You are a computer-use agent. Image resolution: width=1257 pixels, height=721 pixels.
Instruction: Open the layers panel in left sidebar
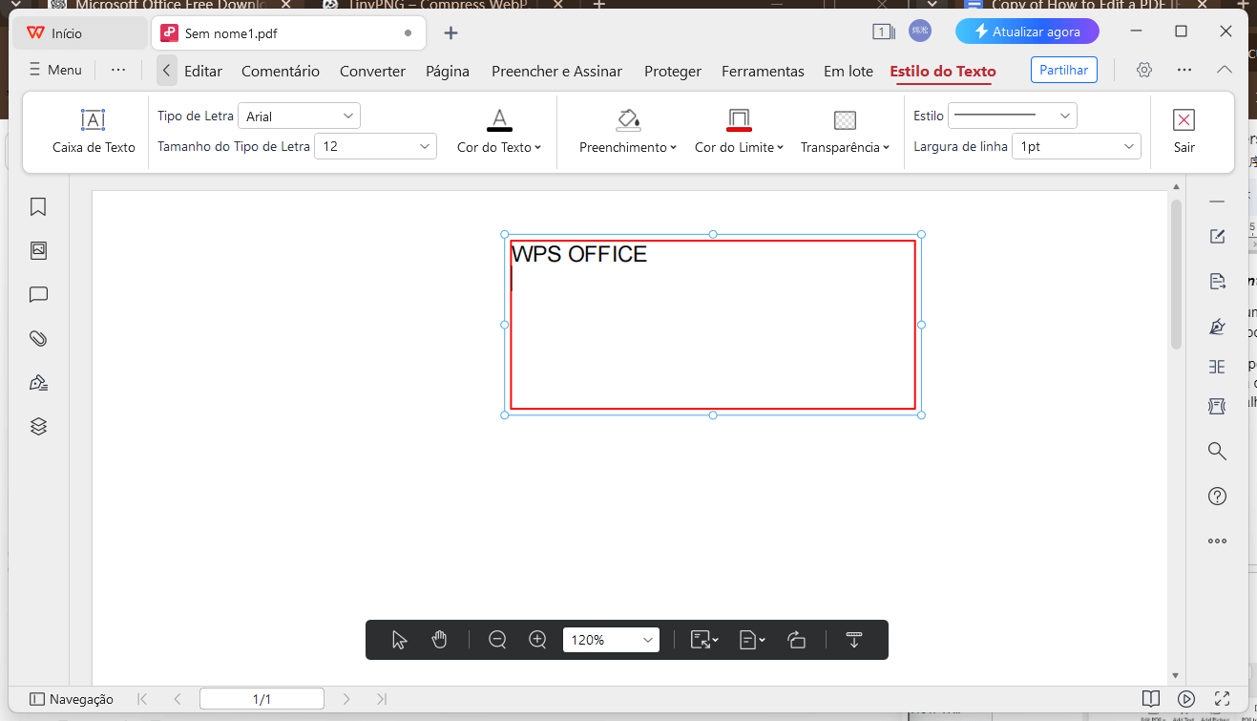[38, 426]
